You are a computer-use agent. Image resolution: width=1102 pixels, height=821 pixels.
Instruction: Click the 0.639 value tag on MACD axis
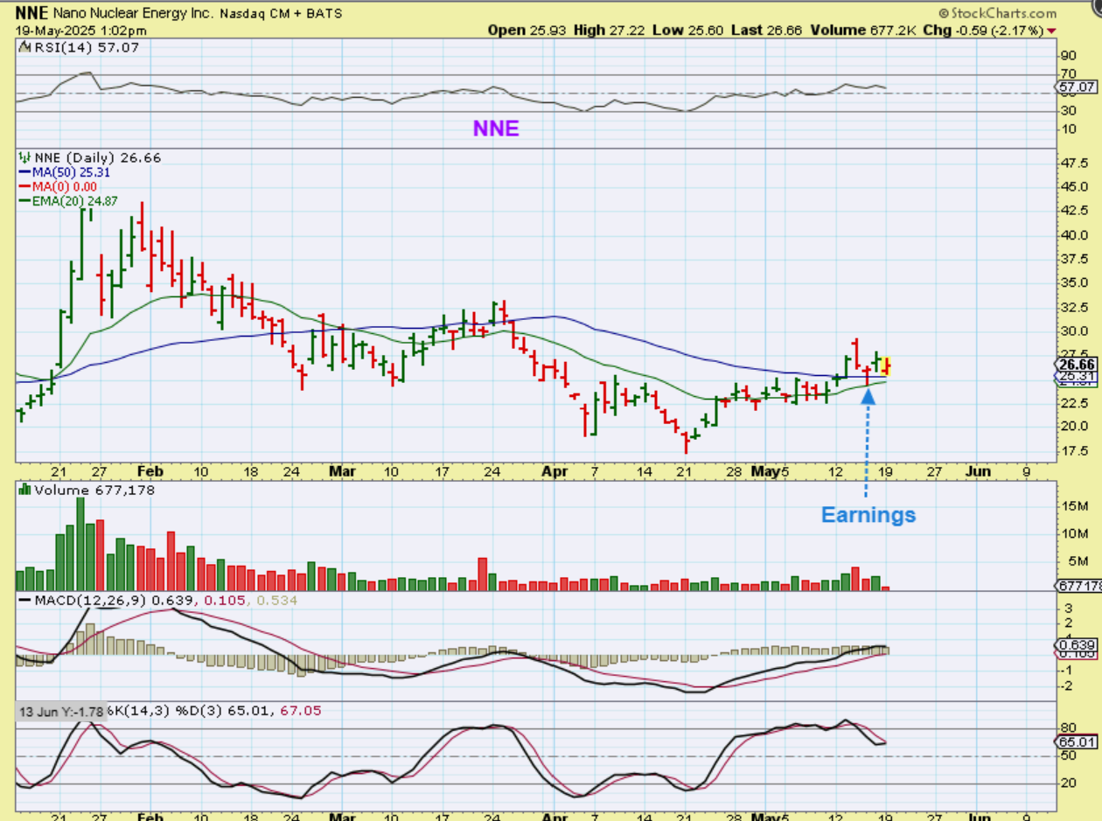1077,644
